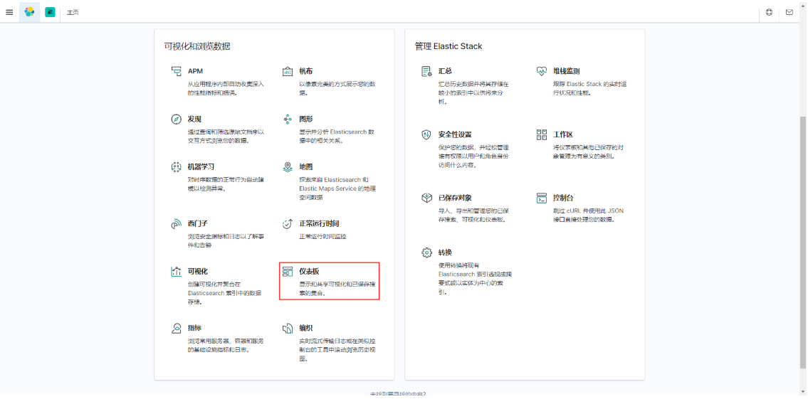808x399 pixels.
Task: Click the 地图 map pin icon
Action: (x=288, y=167)
